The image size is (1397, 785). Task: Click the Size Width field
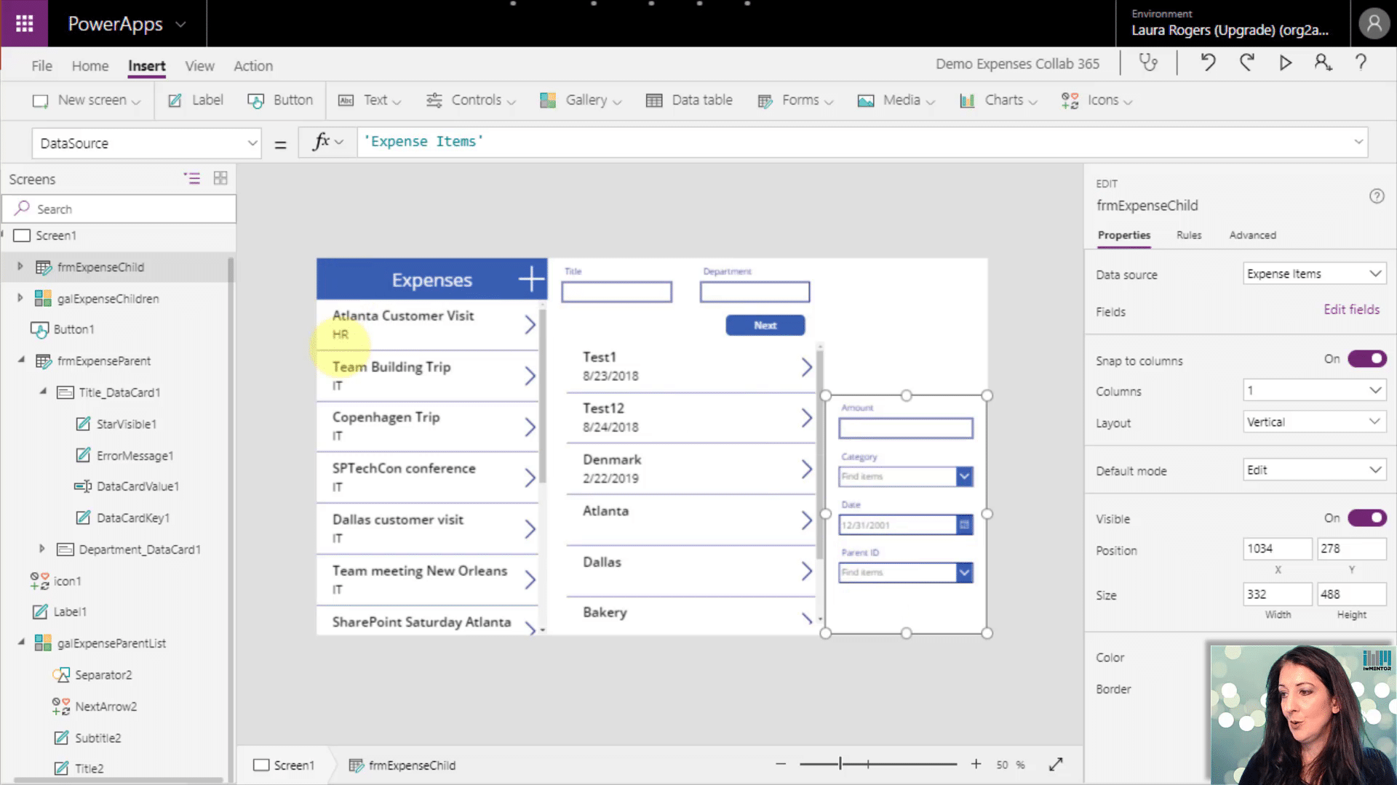[1277, 594]
